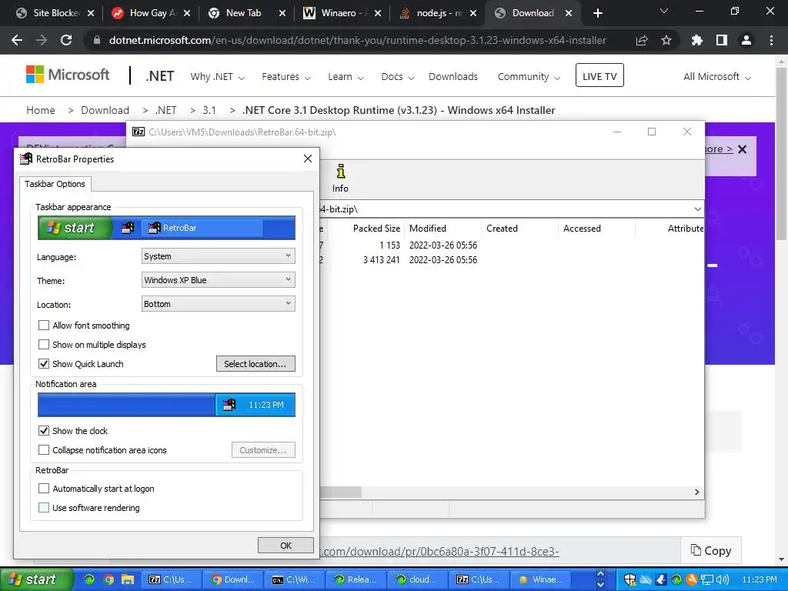Check Automatically start at logon

(44, 489)
